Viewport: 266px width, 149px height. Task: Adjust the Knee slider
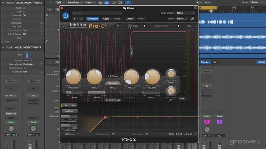pos(74,93)
